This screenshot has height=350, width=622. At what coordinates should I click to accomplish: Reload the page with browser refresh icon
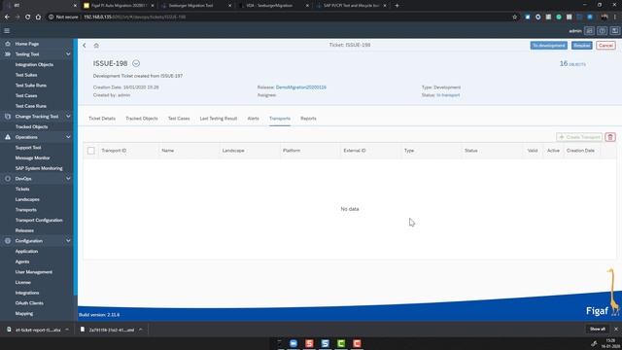[28, 17]
